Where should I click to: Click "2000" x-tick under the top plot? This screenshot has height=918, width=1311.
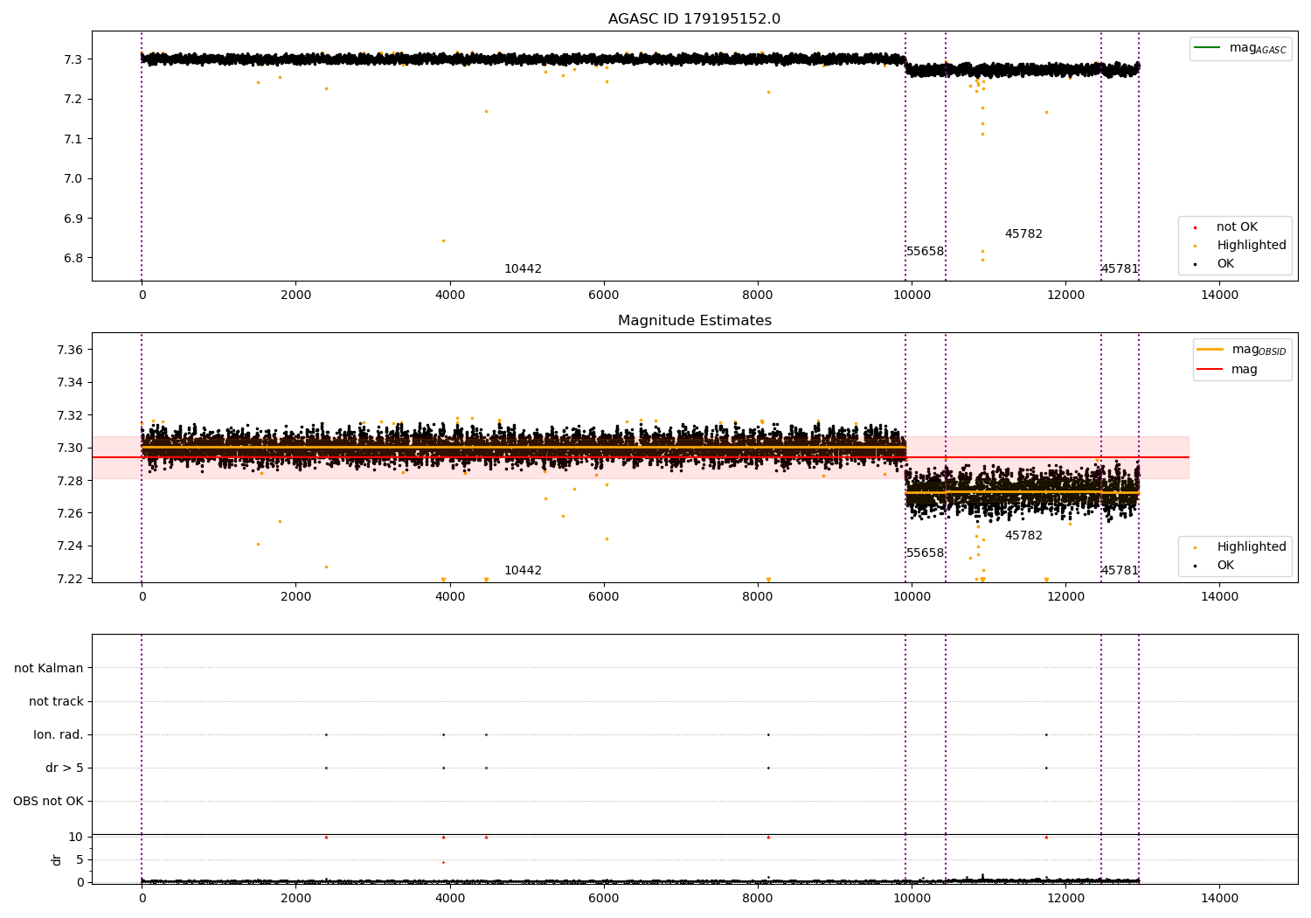295,296
